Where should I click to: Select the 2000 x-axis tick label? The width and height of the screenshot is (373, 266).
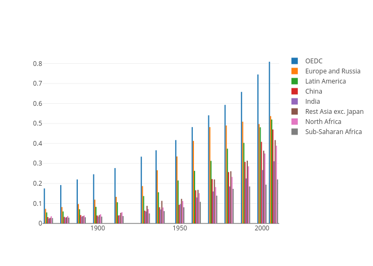click(262, 228)
